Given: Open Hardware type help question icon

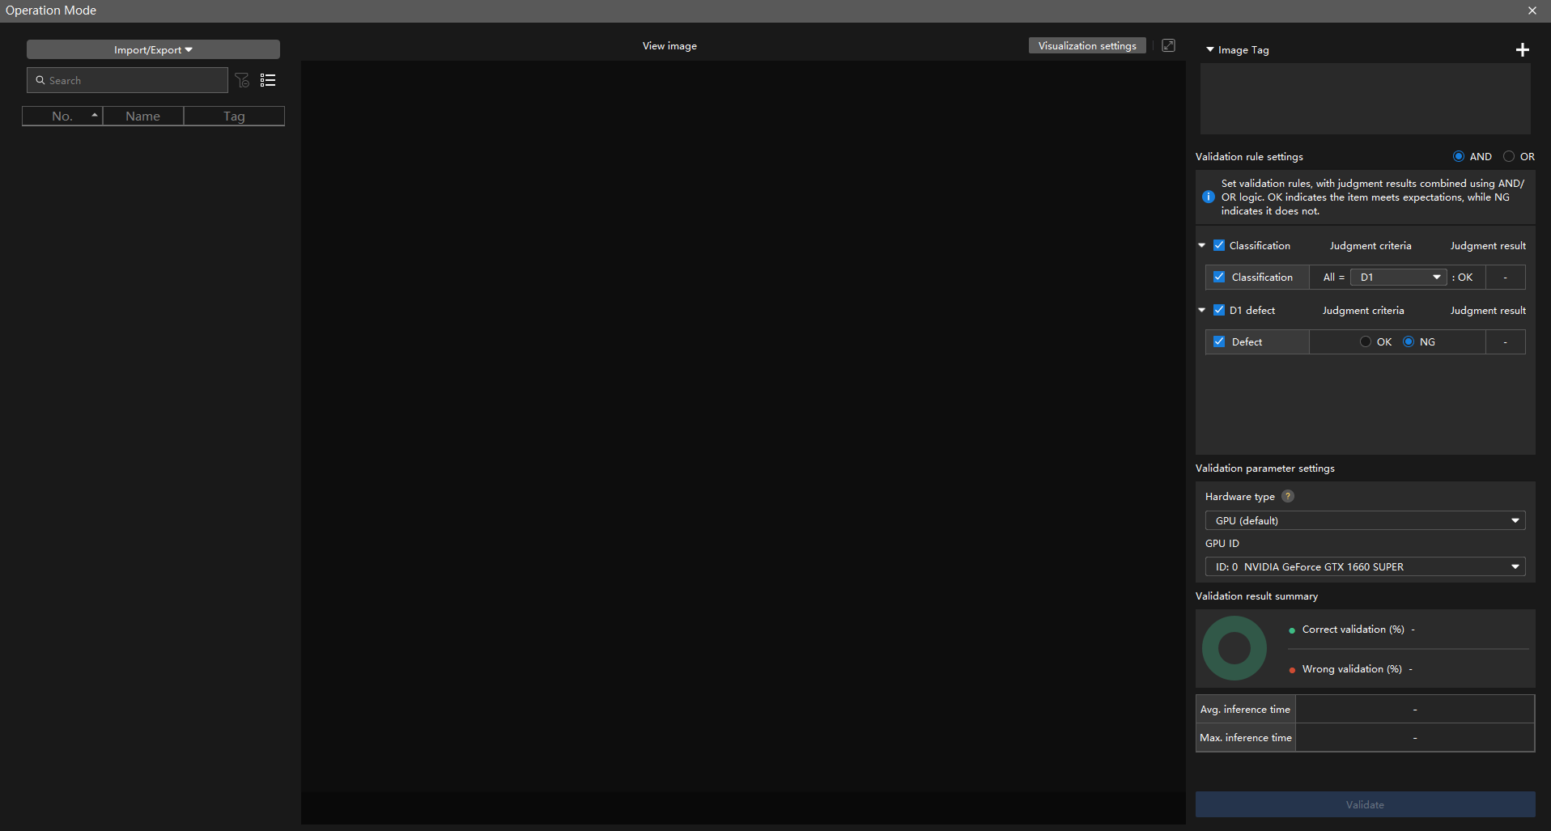Looking at the screenshot, I should [x=1288, y=496].
